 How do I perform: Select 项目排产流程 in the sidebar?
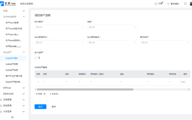point(12,58)
